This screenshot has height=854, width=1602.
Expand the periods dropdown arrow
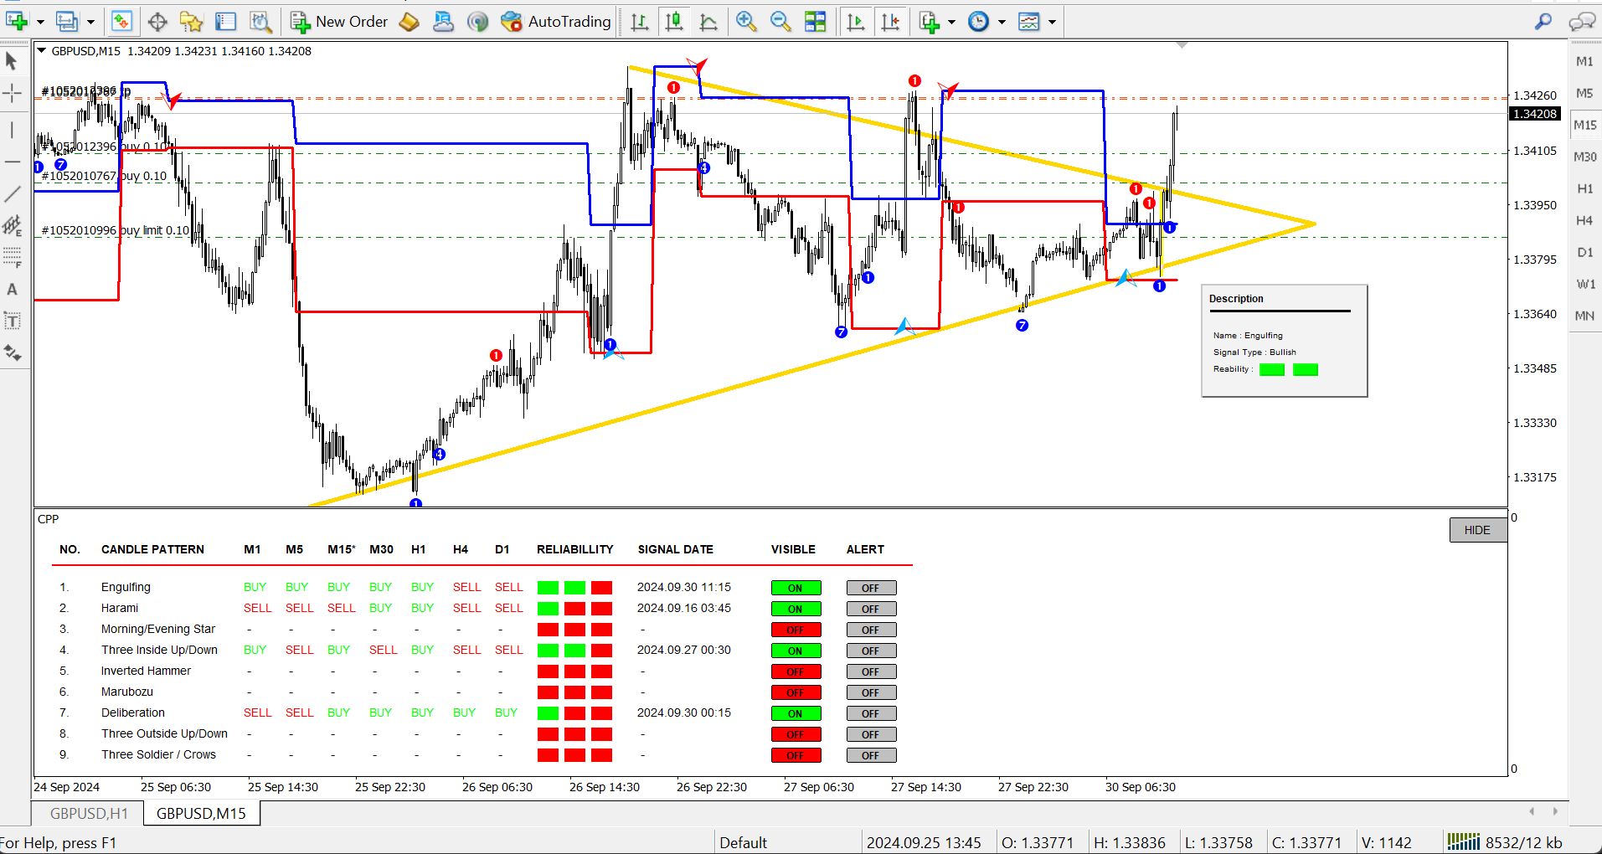[1002, 22]
